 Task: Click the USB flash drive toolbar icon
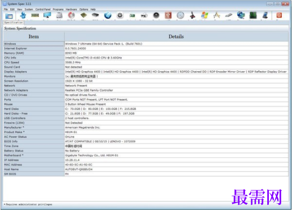coord(228,15)
